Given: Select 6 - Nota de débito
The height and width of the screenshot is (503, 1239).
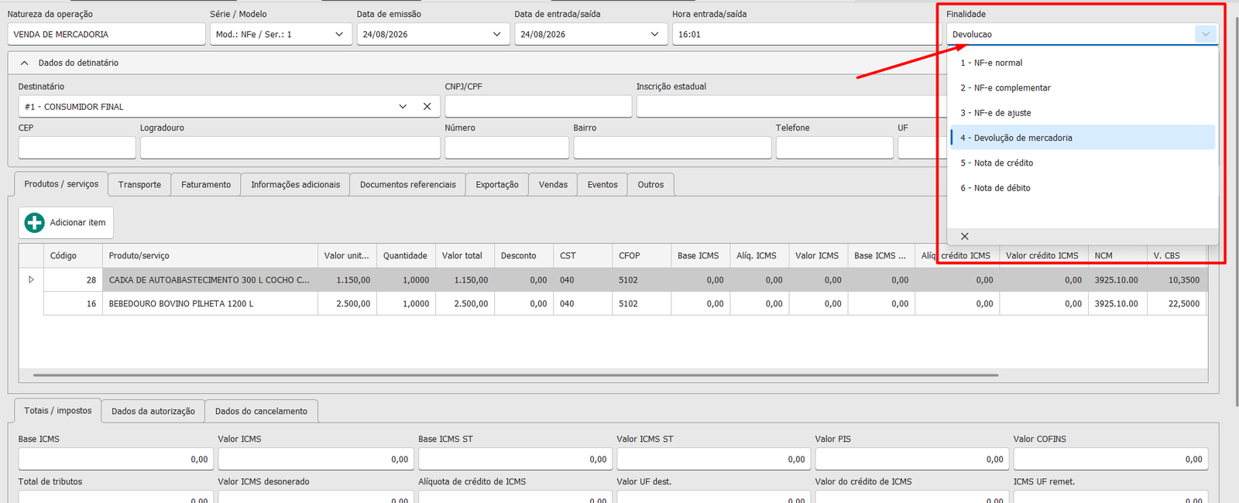Looking at the screenshot, I should [1083, 188].
